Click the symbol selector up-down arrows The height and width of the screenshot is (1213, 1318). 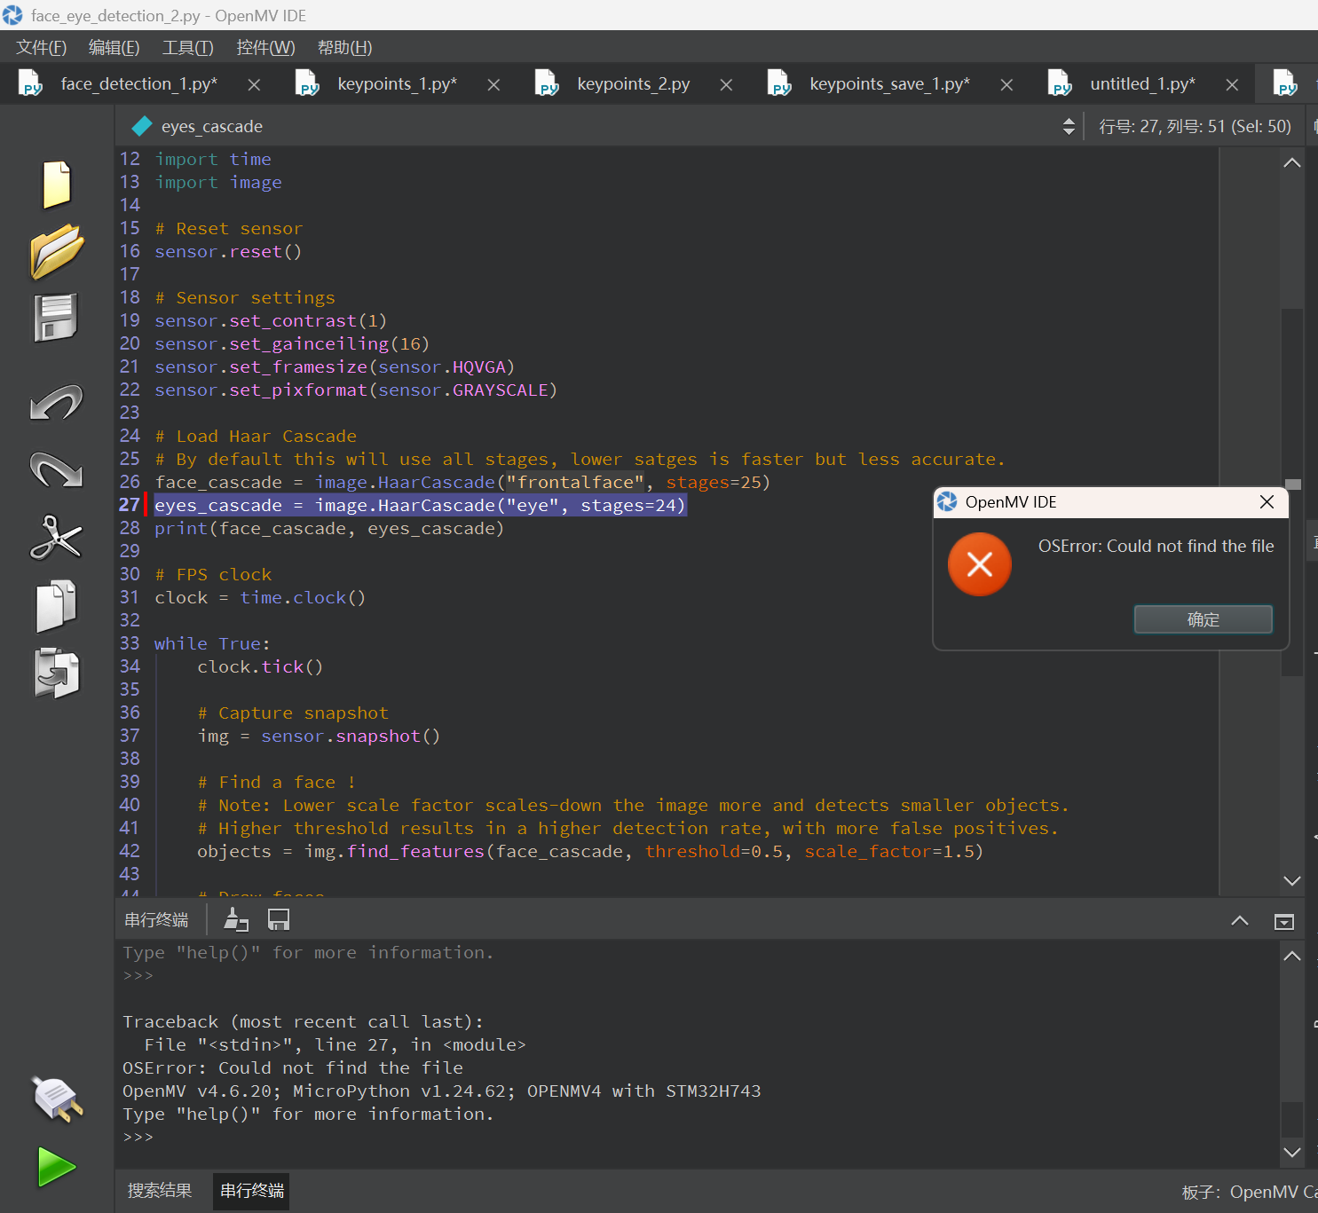[x=1069, y=126]
